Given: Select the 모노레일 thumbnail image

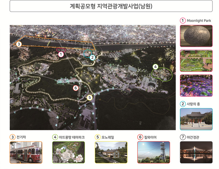Looking at the screenshot, I should (x=111, y=152).
